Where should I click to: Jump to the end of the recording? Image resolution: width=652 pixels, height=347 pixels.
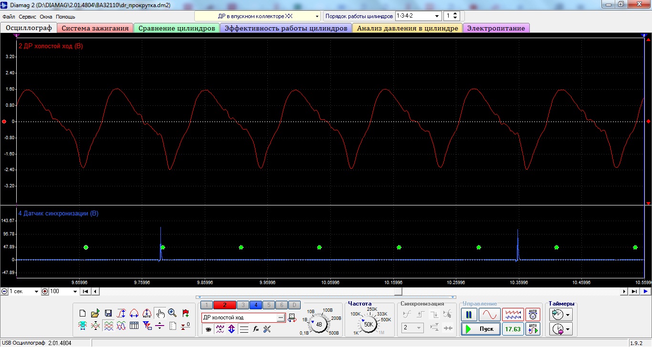(x=634, y=291)
